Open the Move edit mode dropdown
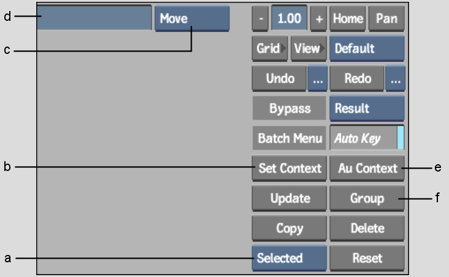This screenshot has width=449, height=277. click(x=192, y=18)
